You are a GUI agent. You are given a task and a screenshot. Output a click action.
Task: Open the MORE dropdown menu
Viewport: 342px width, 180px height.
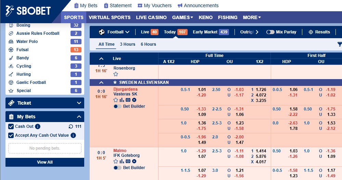point(252,17)
